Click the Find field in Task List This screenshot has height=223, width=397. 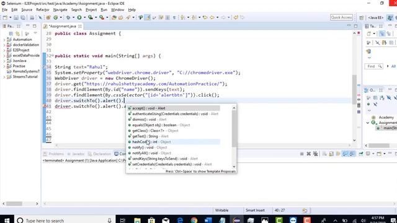(373, 66)
